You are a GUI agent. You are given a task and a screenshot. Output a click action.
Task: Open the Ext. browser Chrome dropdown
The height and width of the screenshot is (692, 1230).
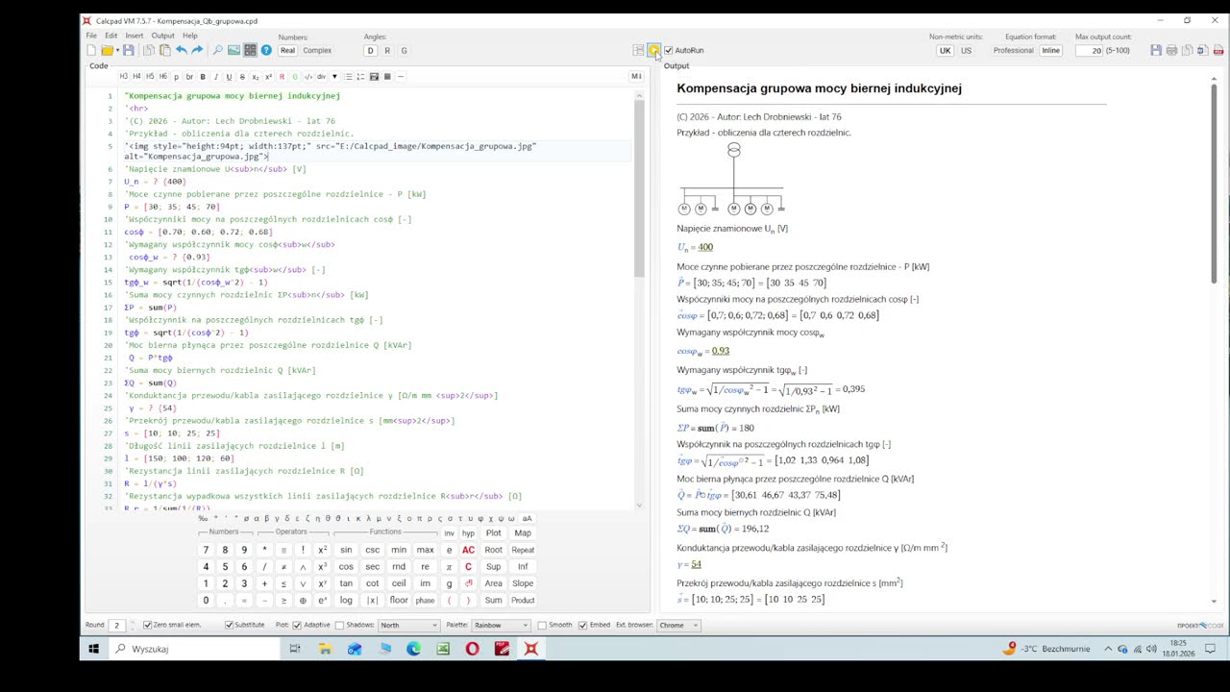click(x=679, y=625)
